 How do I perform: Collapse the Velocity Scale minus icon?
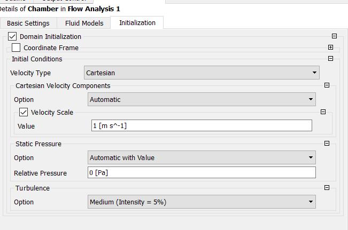(x=323, y=112)
